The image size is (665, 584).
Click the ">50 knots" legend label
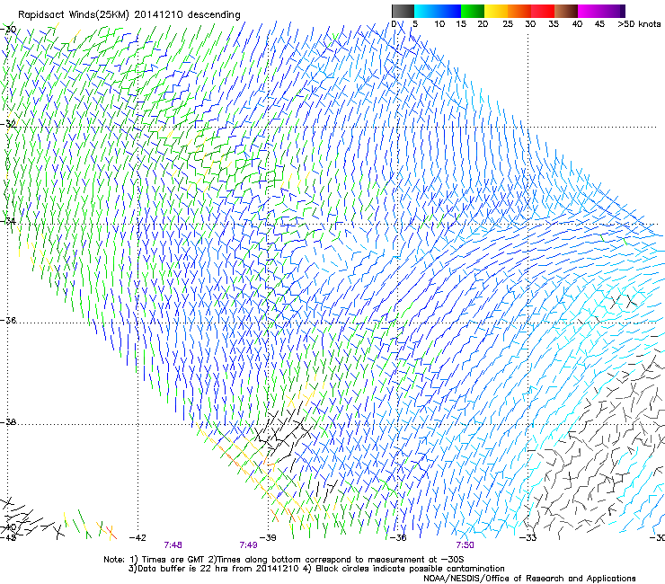point(639,23)
